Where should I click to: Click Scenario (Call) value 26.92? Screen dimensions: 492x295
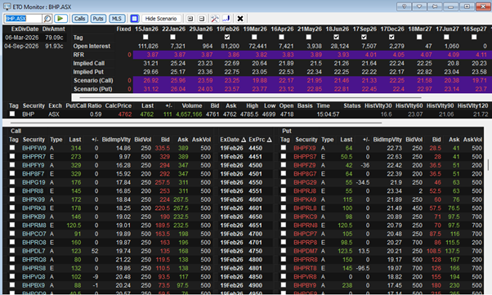(151, 80)
